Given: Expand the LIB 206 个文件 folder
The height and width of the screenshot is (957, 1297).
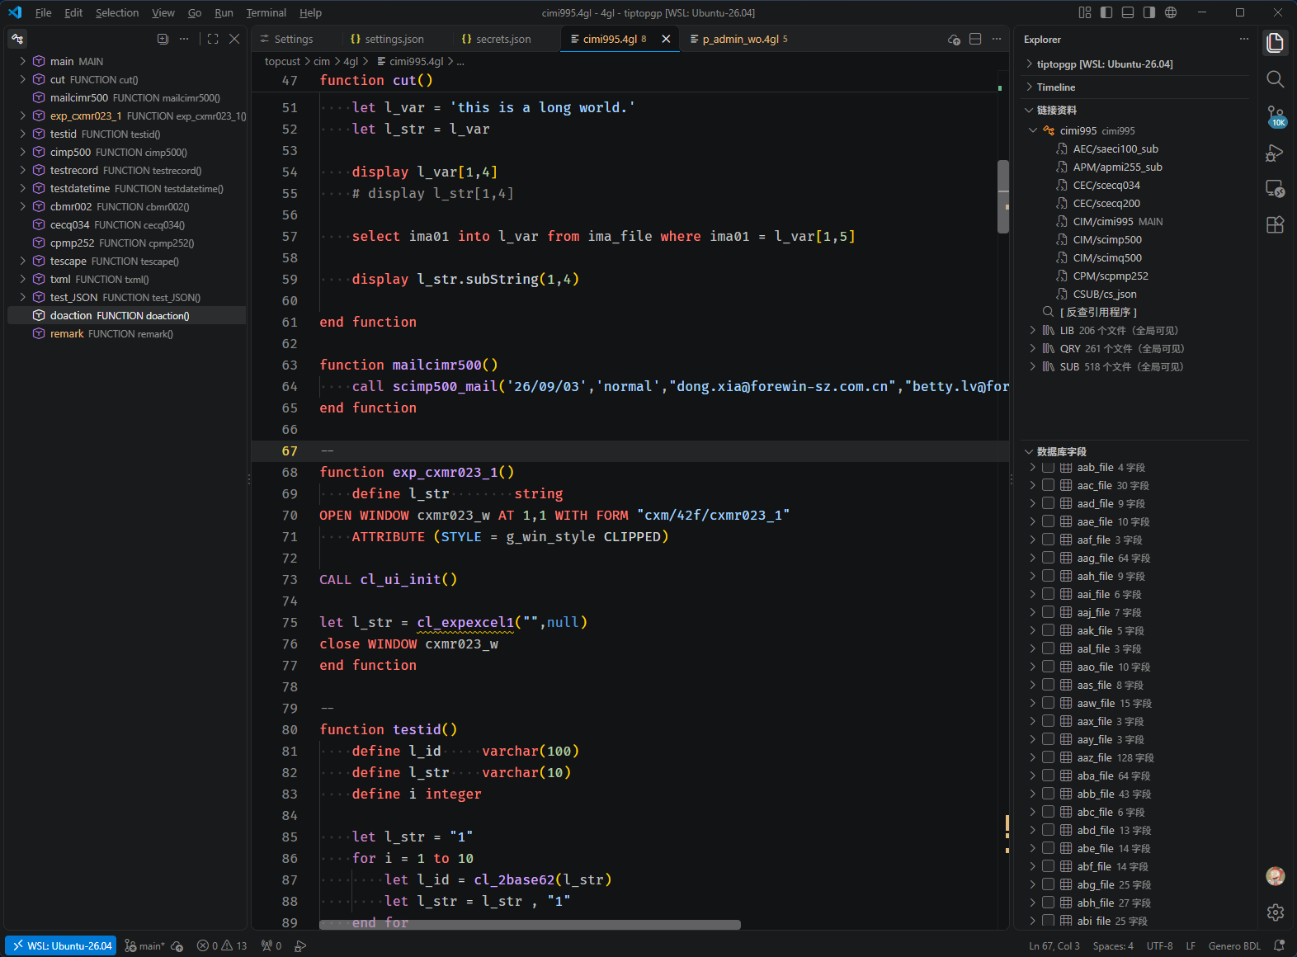Looking at the screenshot, I should (1032, 330).
